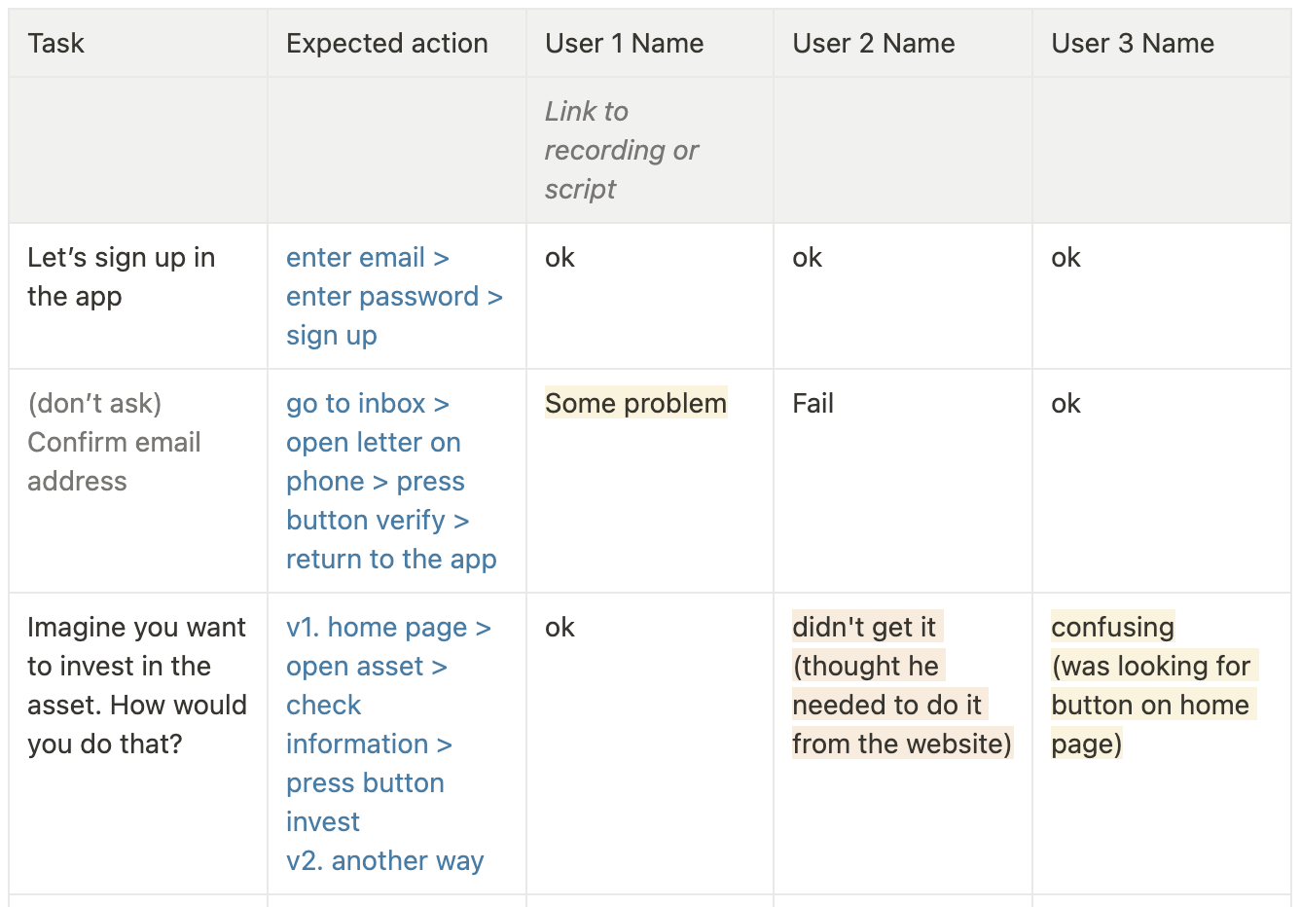Viewport: 1300px width, 907px height.
Task: Select the User 2 Name header cell
Action: (x=873, y=44)
